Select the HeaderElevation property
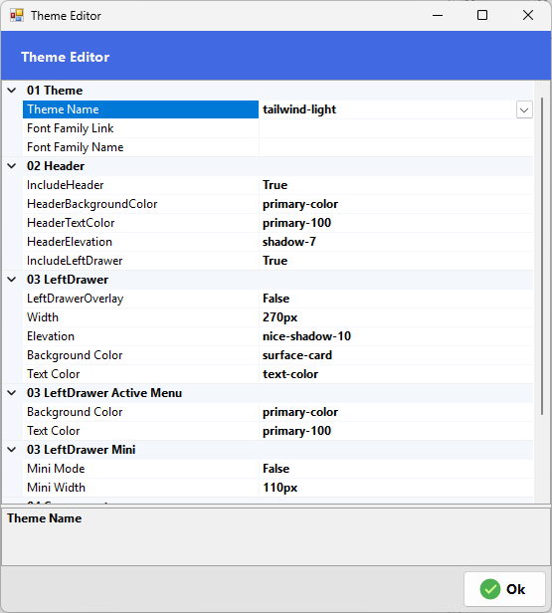Image resolution: width=552 pixels, height=613 pixels. pyautogui.click(x=70, y=242)
